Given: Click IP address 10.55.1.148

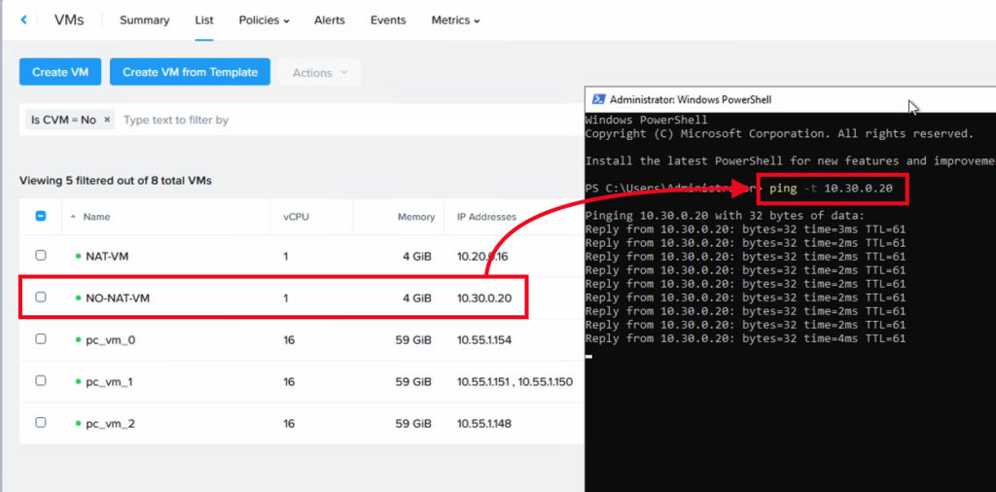Looking at the screenshot, I should click(484, 423).
